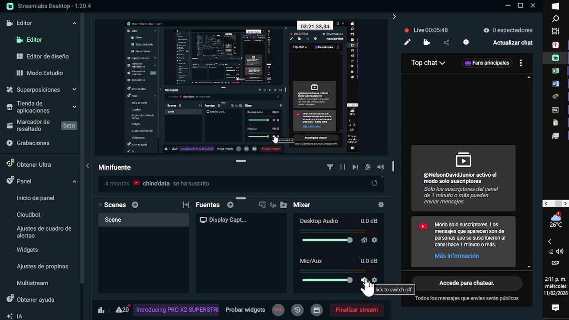Viewport: 569px width, 320px height.
Task: Click Actualizar chat
Action: coord(513,43)
